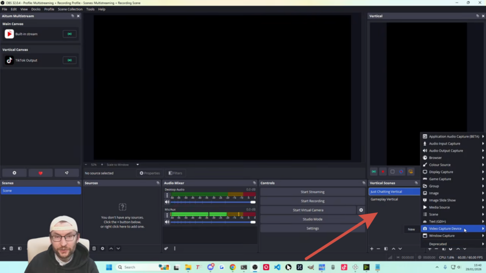This screenshot has height=273, width=486.
Task: Adjust Mic/Aux volume slider
Action: (213, 222)
